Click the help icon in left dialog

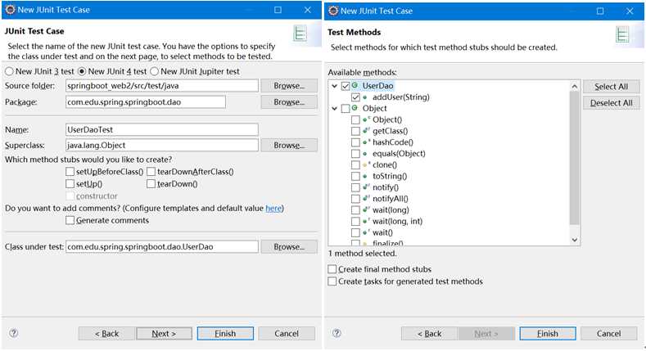coord(13,333)
